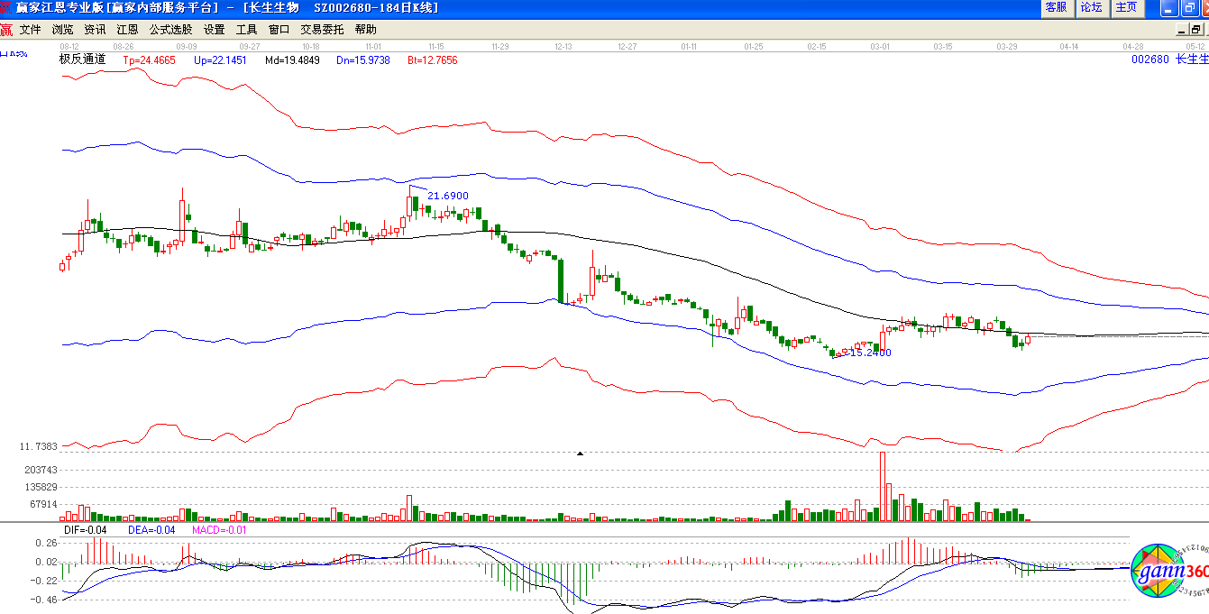The height and width of the screenshot is (614, 1209).
Task: Click the 002680 stock code
Action: [x=1149, y=60]
